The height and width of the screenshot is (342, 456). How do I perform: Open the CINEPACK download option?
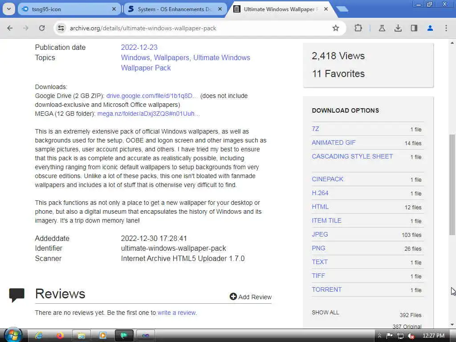click(327, 179)
